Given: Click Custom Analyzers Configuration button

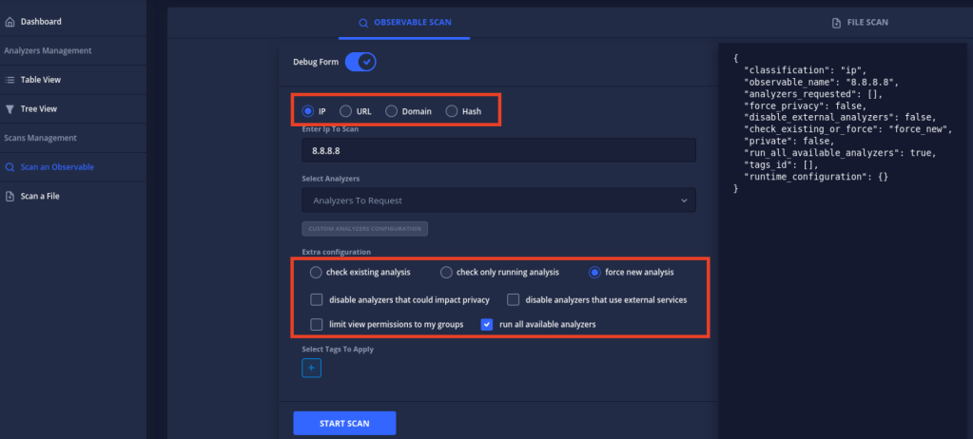Looking at the screenshot, I should (365, 229).
